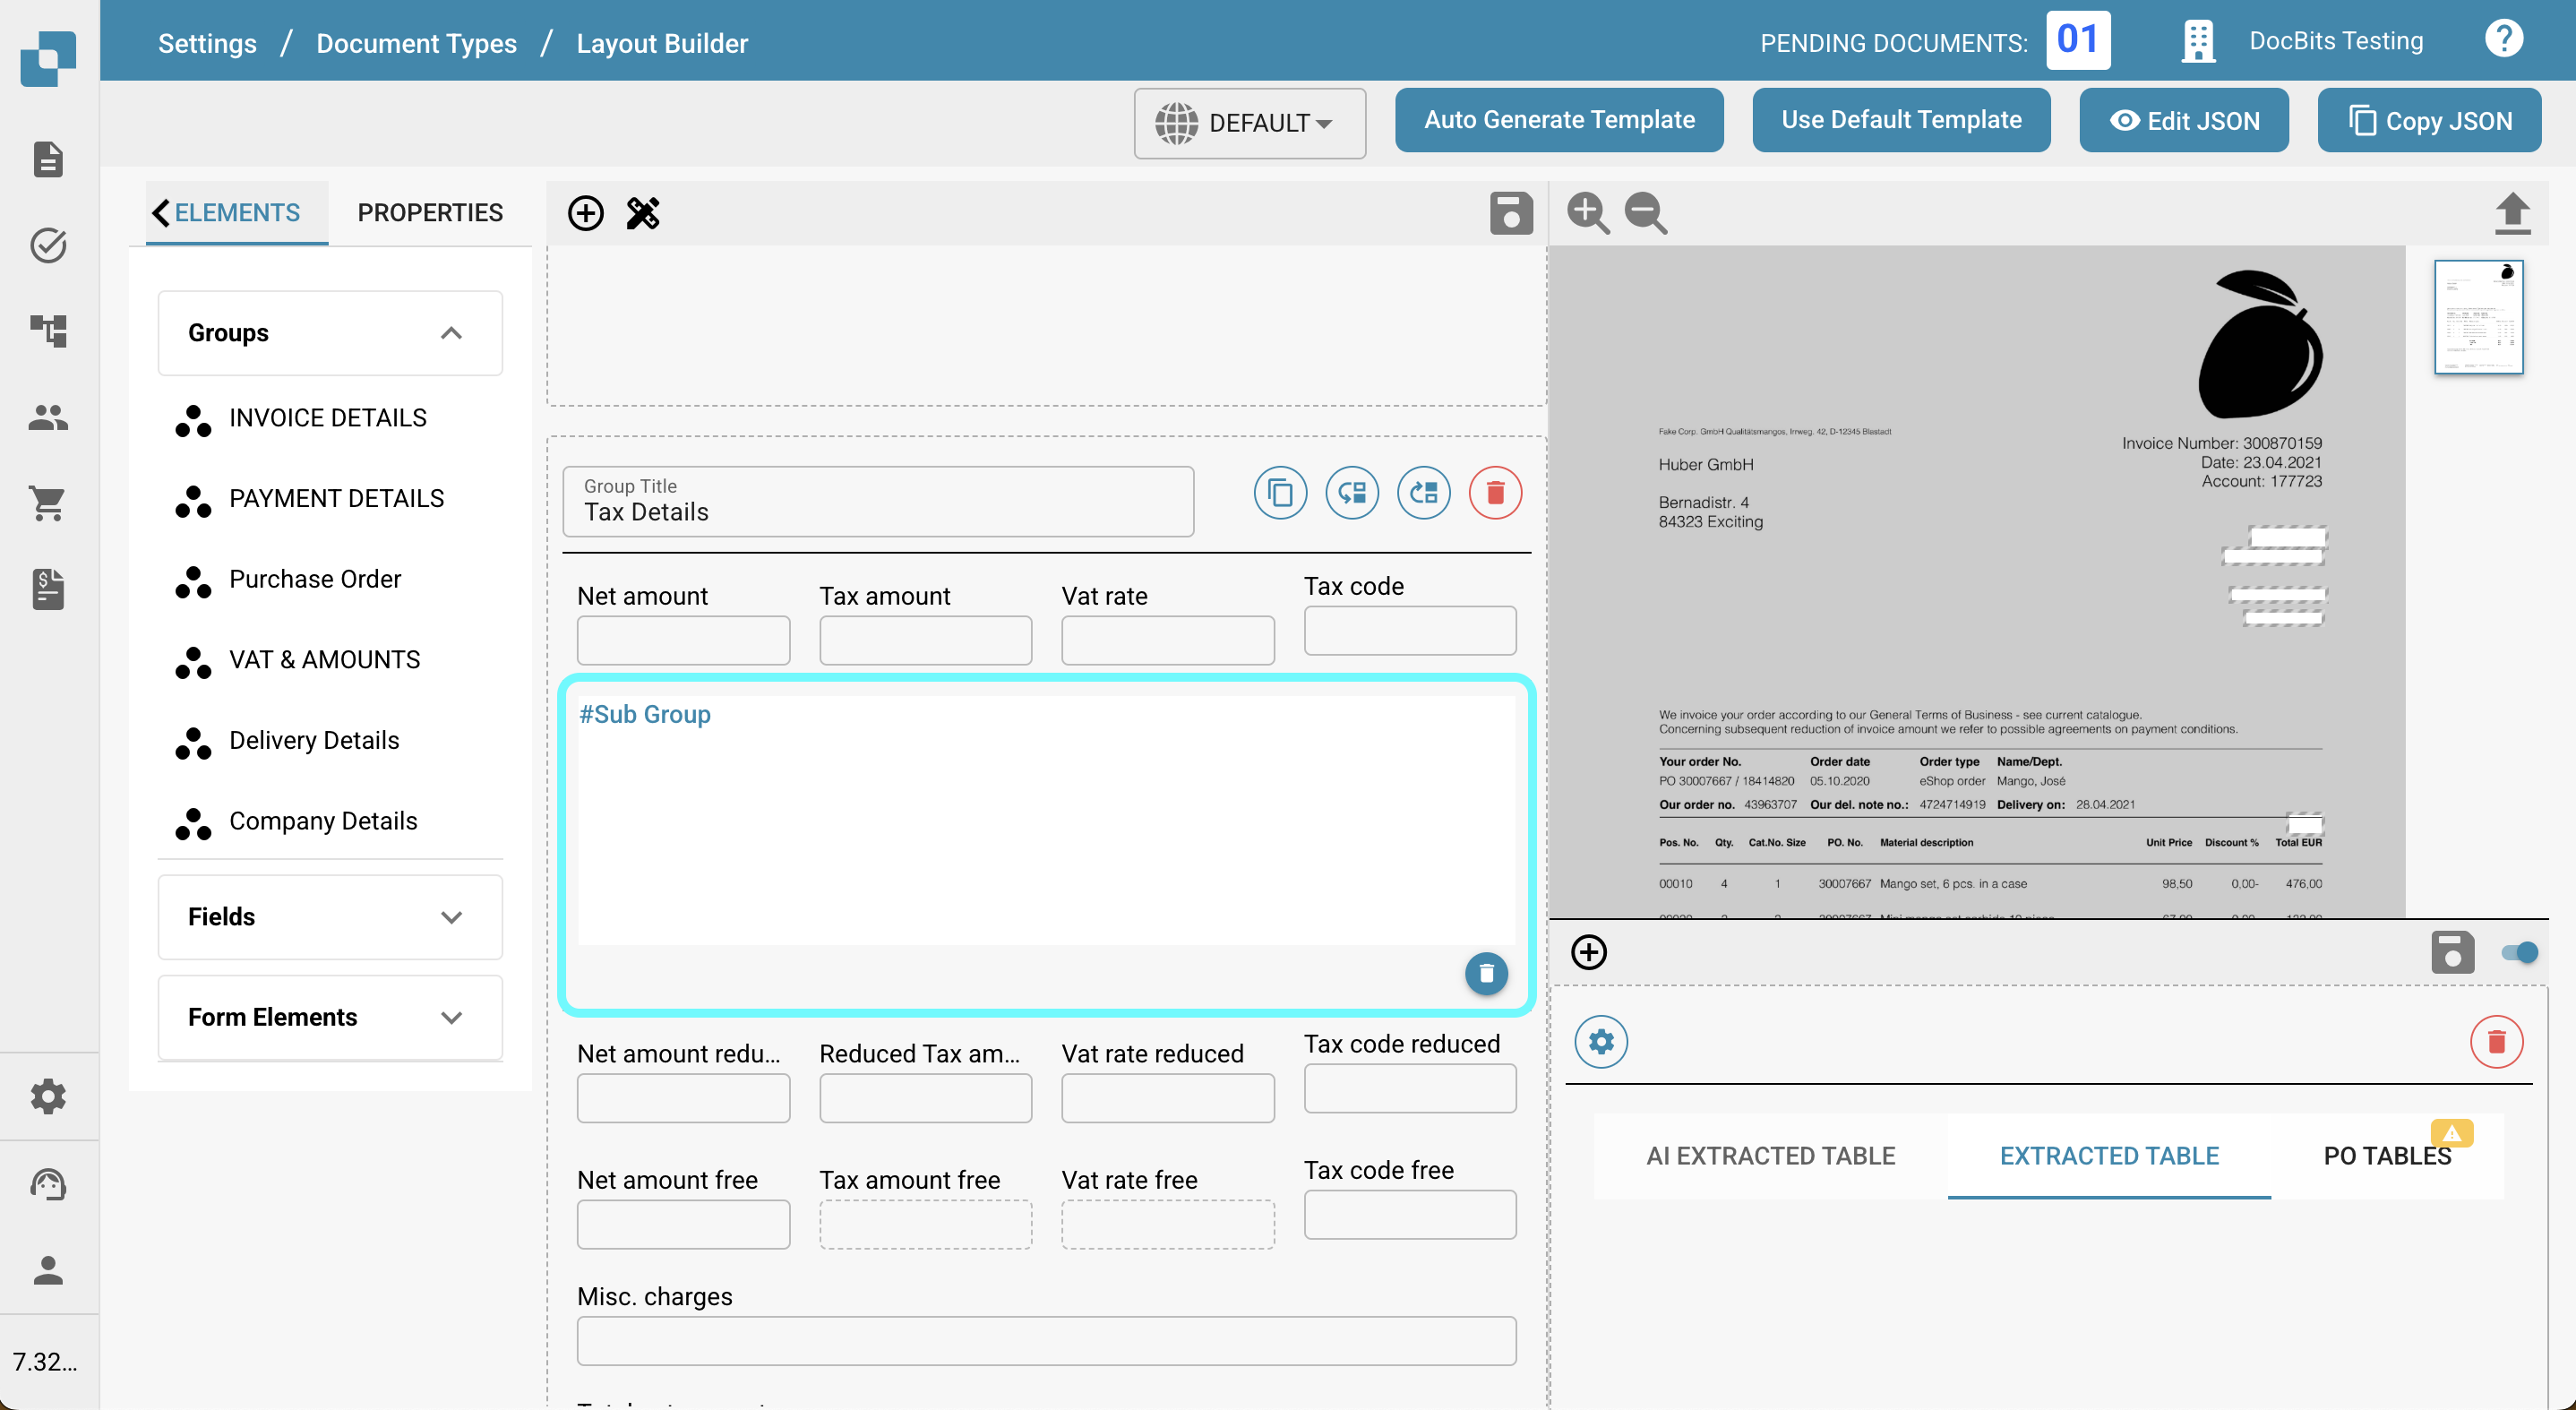Open the DEFAULT language dropdown
Viewport: 2576px width, 1410px height.
click(x=1249, y=123)
